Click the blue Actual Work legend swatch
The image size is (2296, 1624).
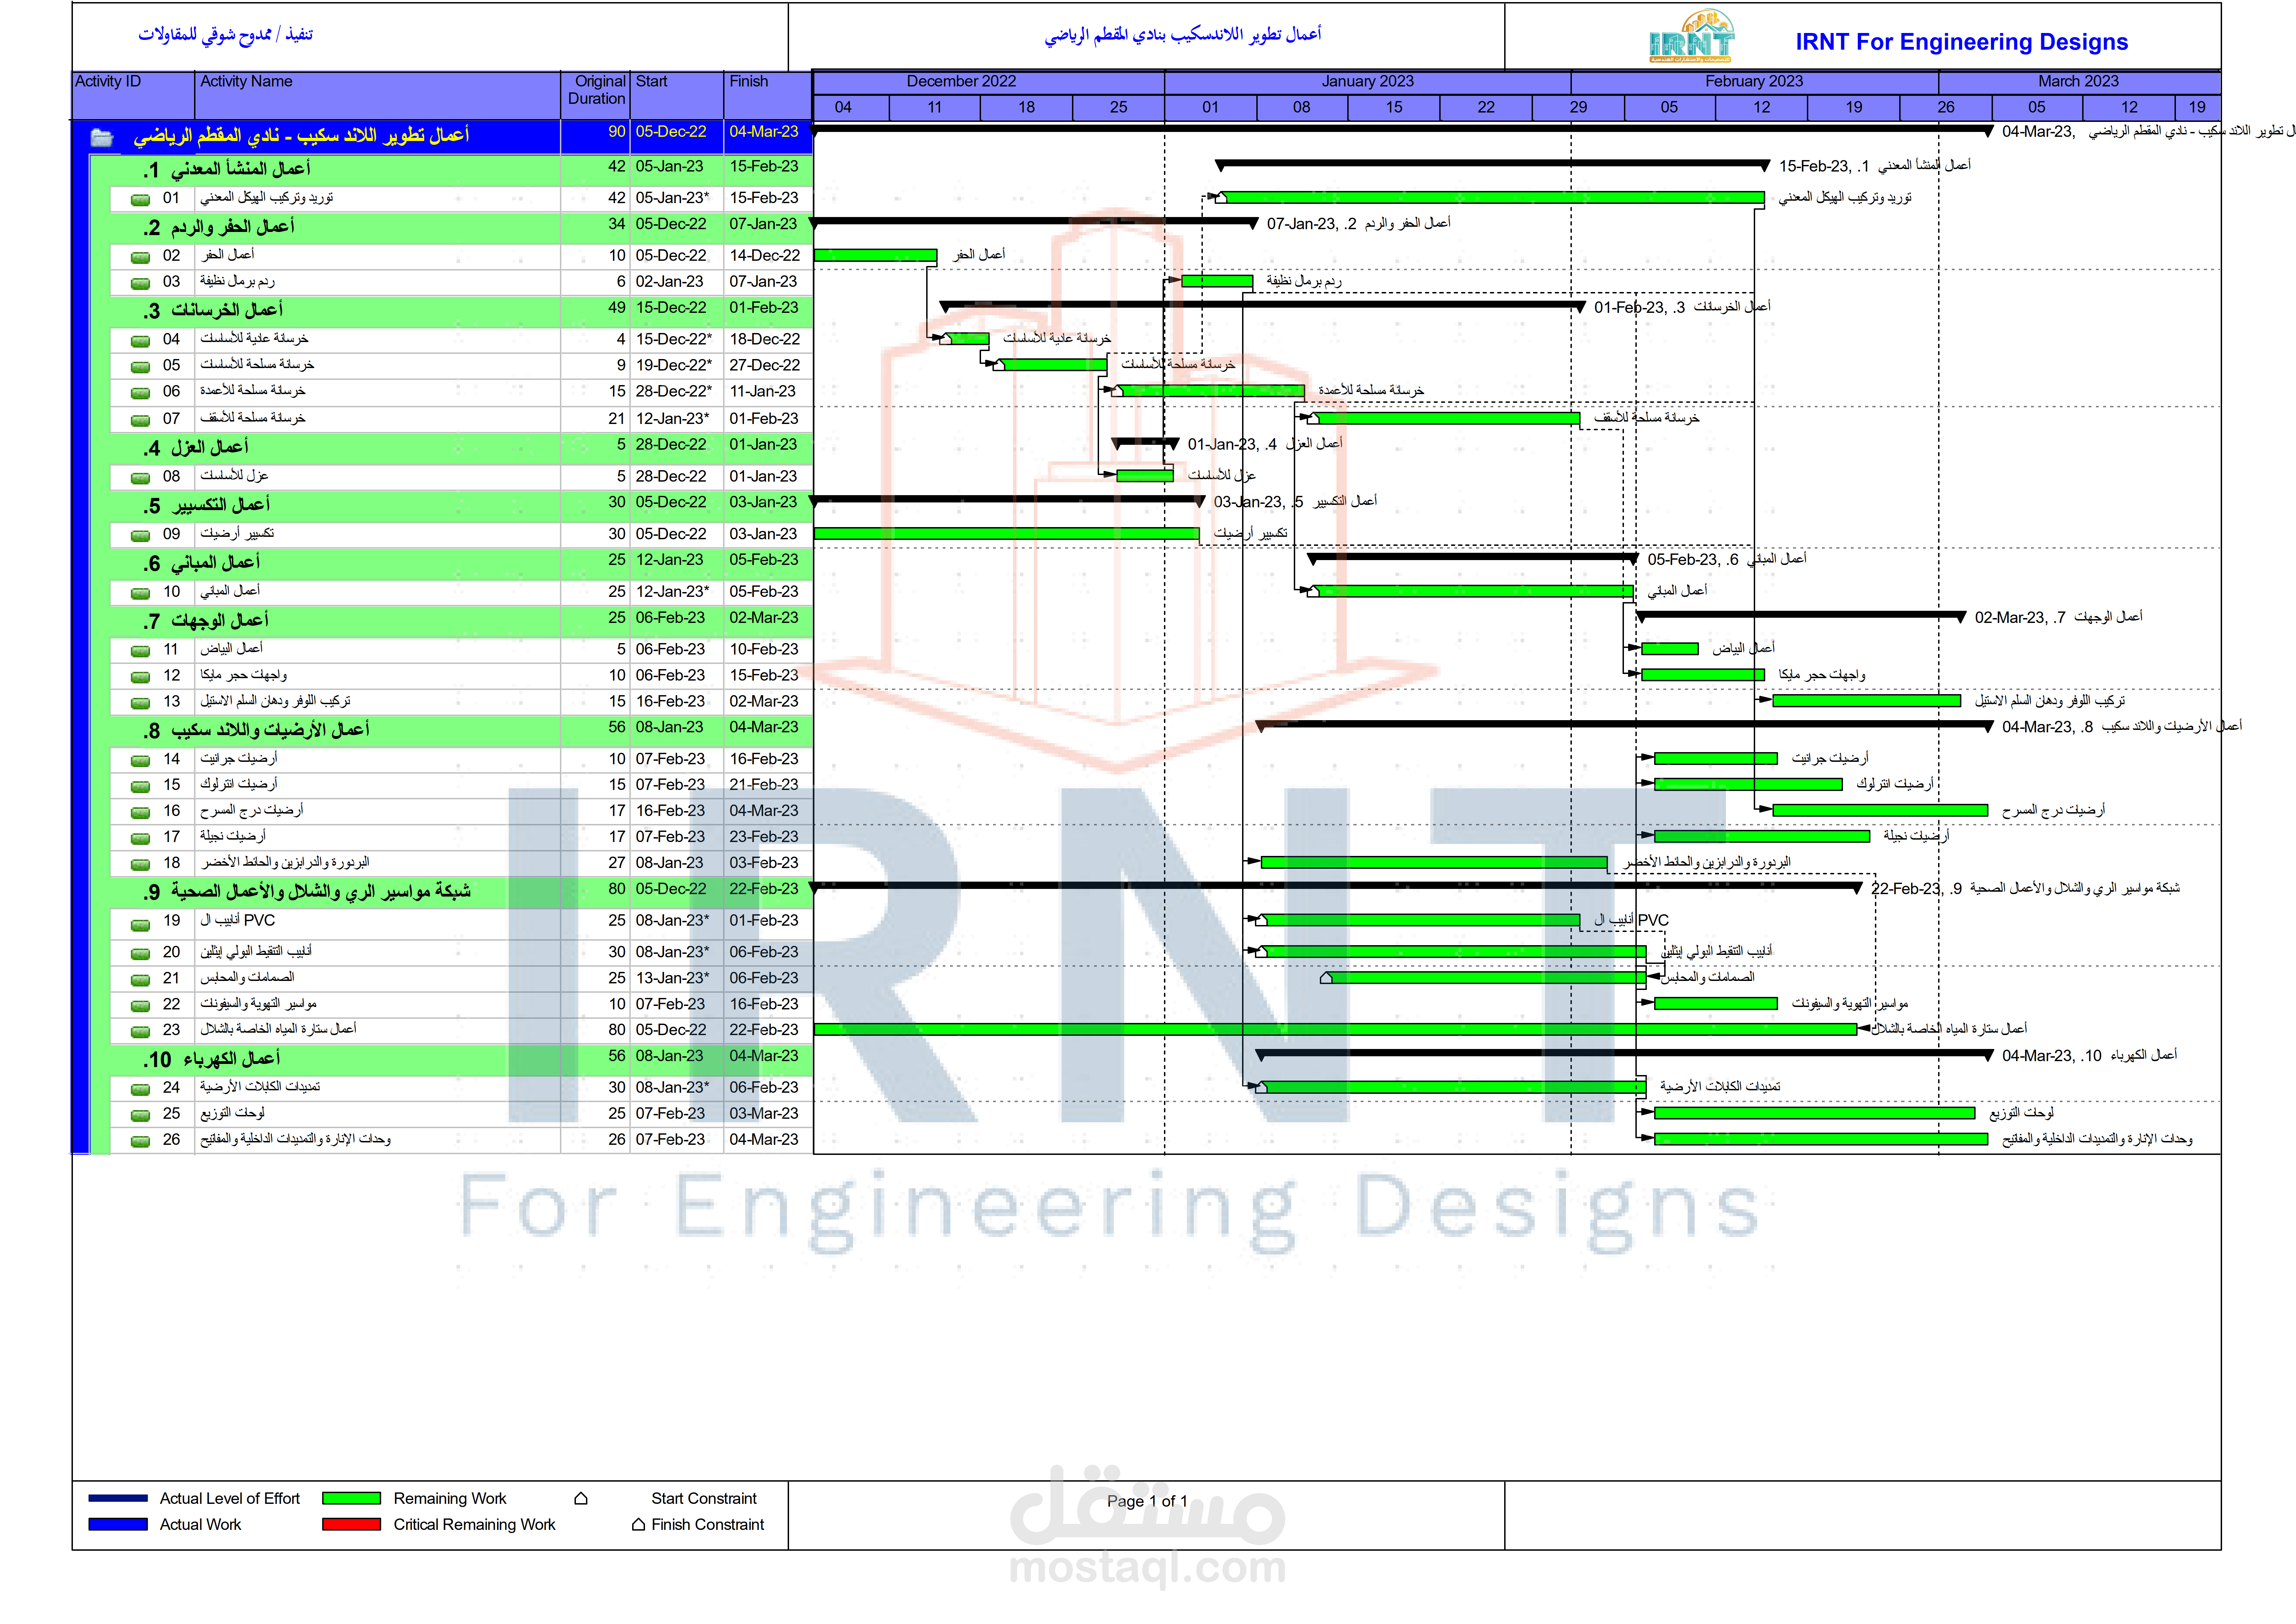[118, 1524]
